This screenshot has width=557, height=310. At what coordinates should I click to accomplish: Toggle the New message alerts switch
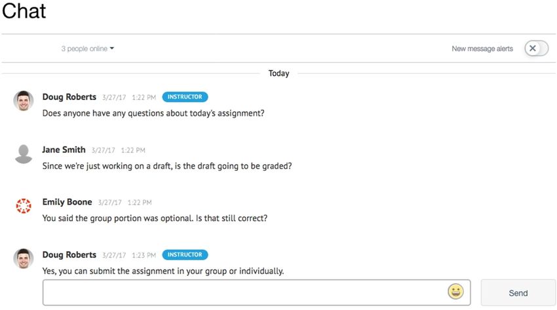point(537,48)
